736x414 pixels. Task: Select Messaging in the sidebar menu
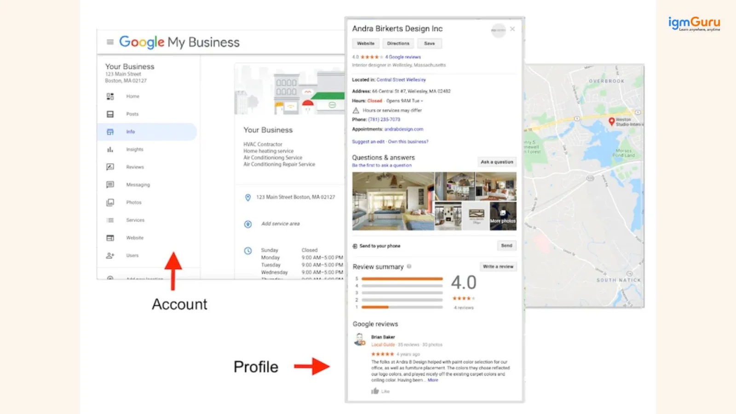(138, 185)
